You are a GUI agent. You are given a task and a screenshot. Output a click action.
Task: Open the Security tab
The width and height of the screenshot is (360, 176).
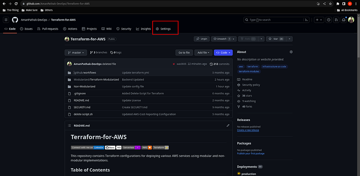(124, 29)
